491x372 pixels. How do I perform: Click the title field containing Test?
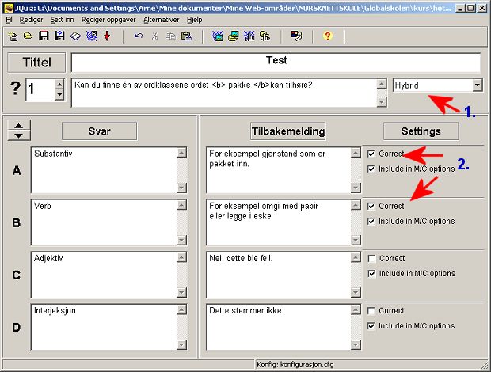276,63
